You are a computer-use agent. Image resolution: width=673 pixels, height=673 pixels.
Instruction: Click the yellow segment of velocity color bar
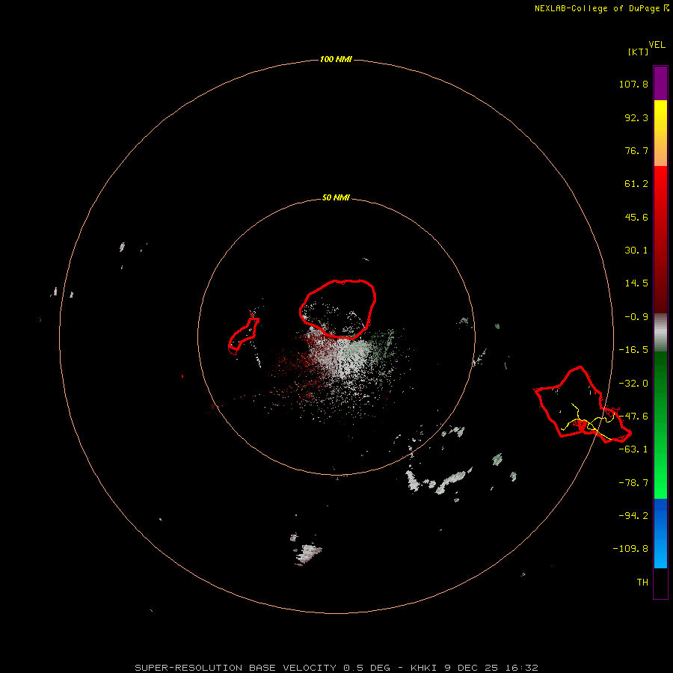[x=660, y=133]
